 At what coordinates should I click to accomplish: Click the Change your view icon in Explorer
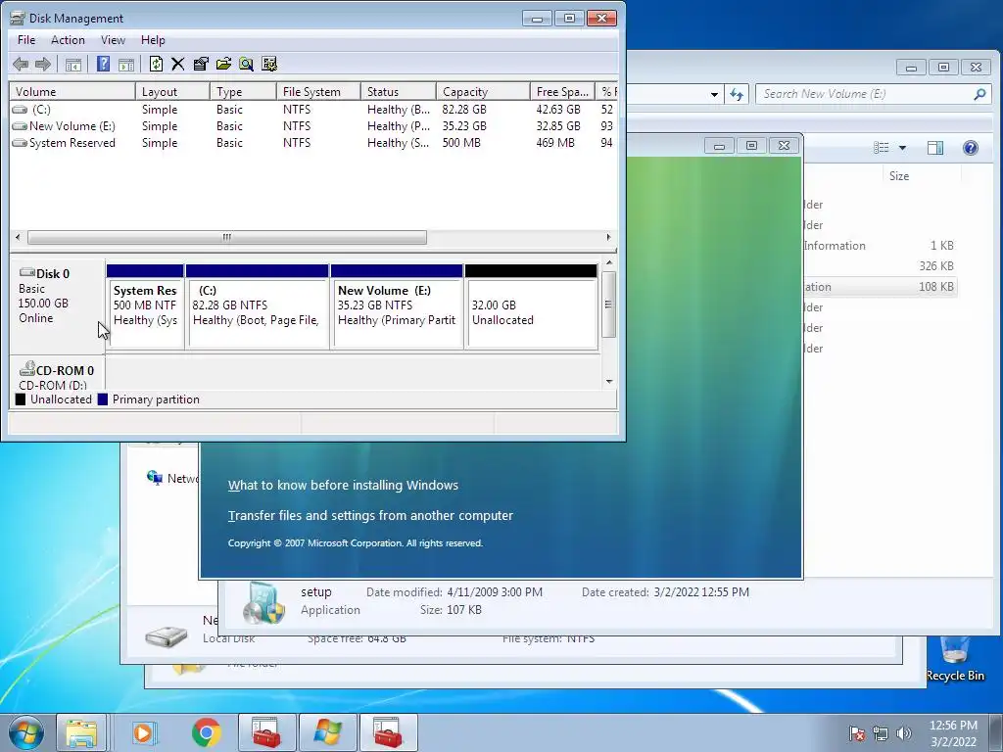click(x=882, y=148)
